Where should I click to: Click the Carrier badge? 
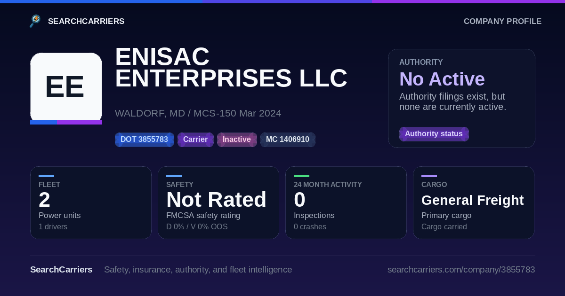tap(195, 140)
